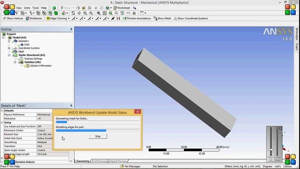Select the Solid body tree item

click(27, 45)
